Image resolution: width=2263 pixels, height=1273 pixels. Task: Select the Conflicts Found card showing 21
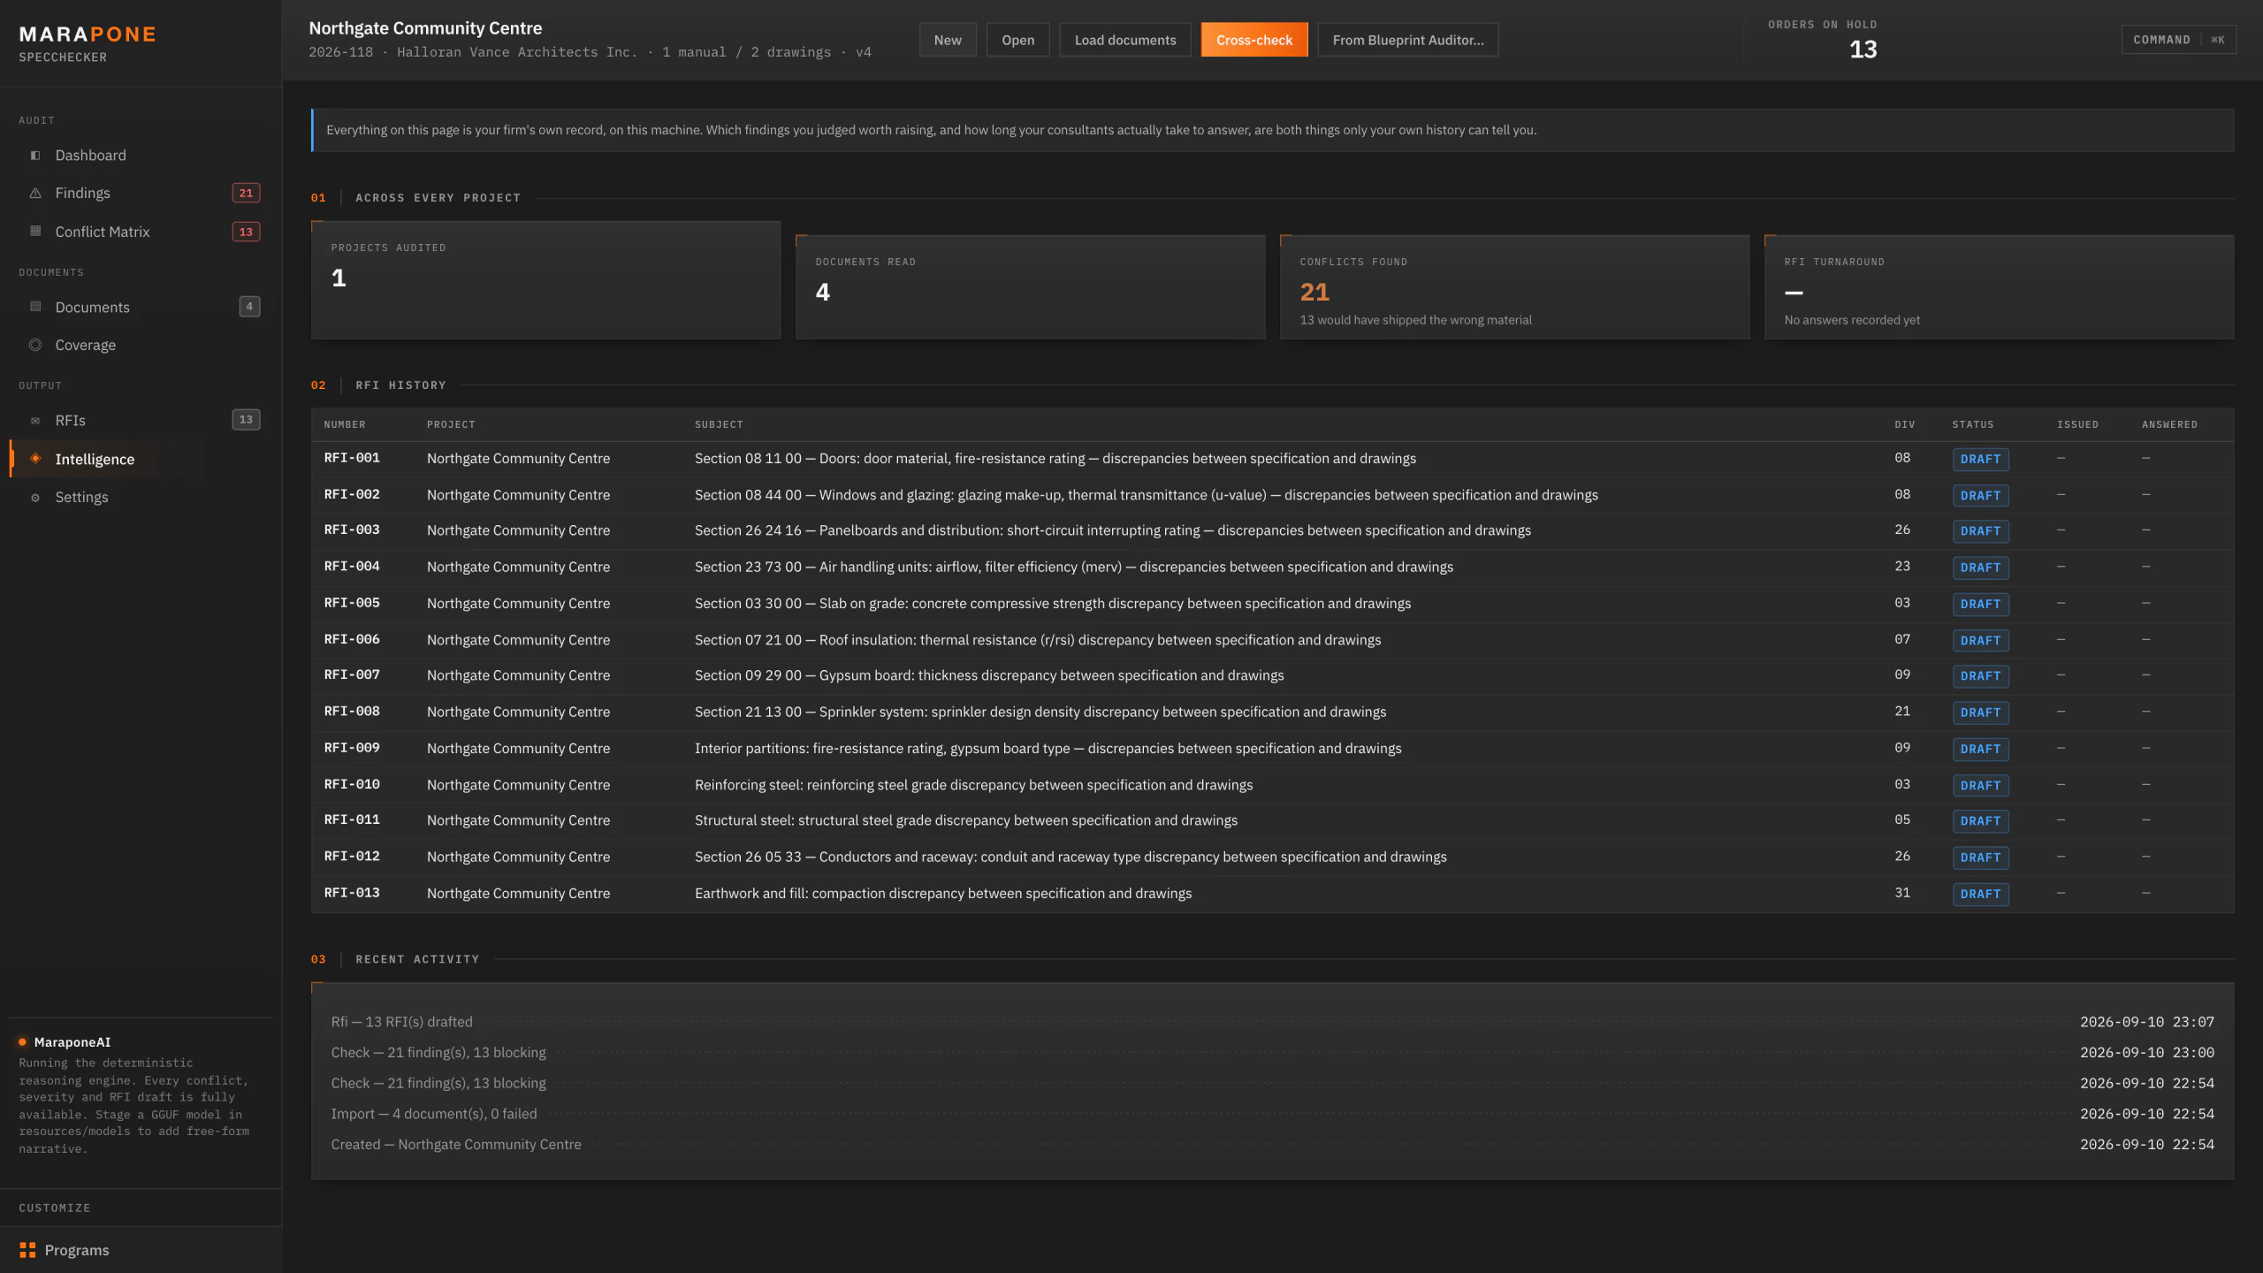tap(1515, 287)
